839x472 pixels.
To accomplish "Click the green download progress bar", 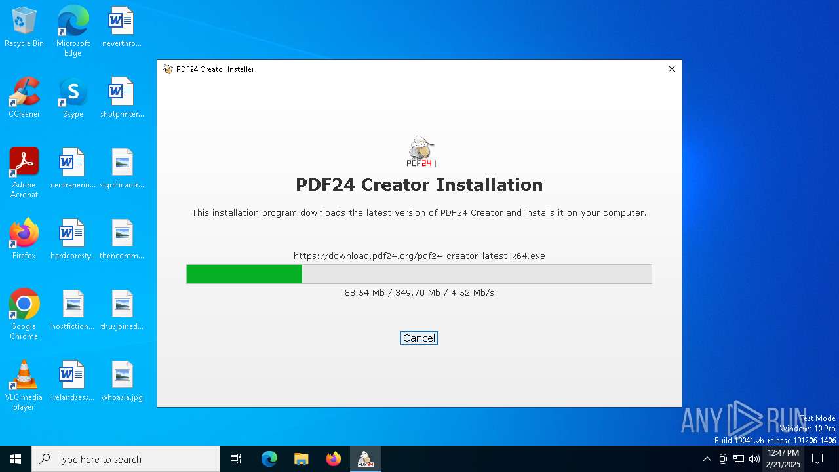I will point(419,274).
